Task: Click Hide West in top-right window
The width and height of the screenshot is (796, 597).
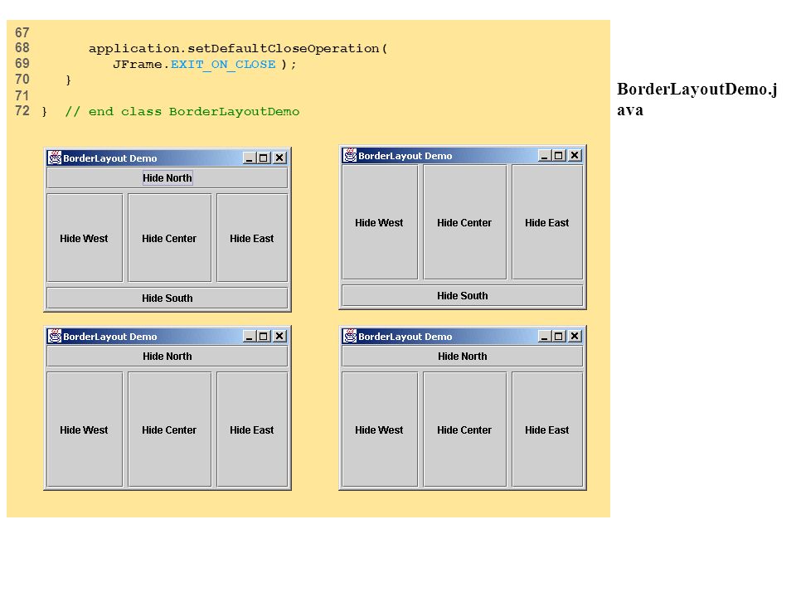Action: click(380, 222)
